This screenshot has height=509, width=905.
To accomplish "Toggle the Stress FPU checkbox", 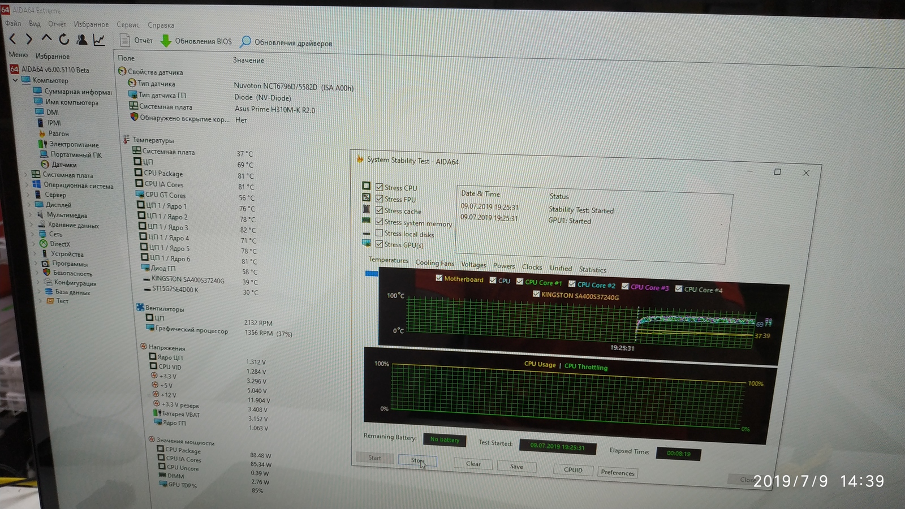I will (x=379, y=199).
